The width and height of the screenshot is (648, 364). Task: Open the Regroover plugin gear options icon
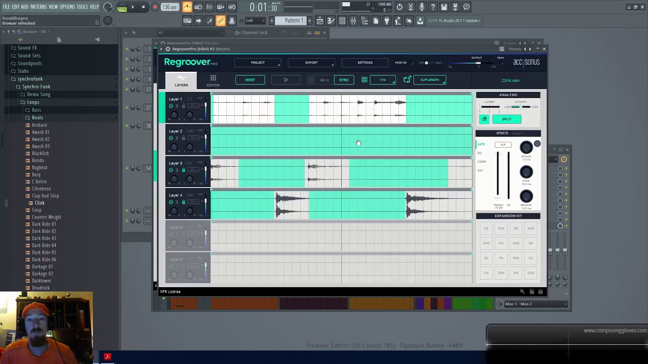tap(168, 49)
